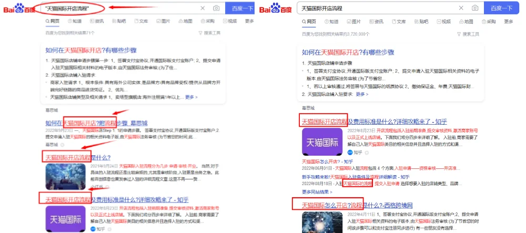Open the 新手攻略来啦!天猫国际入驻条件 知乎 sub-link
This screenshot has width=526, height=233.
356,177
